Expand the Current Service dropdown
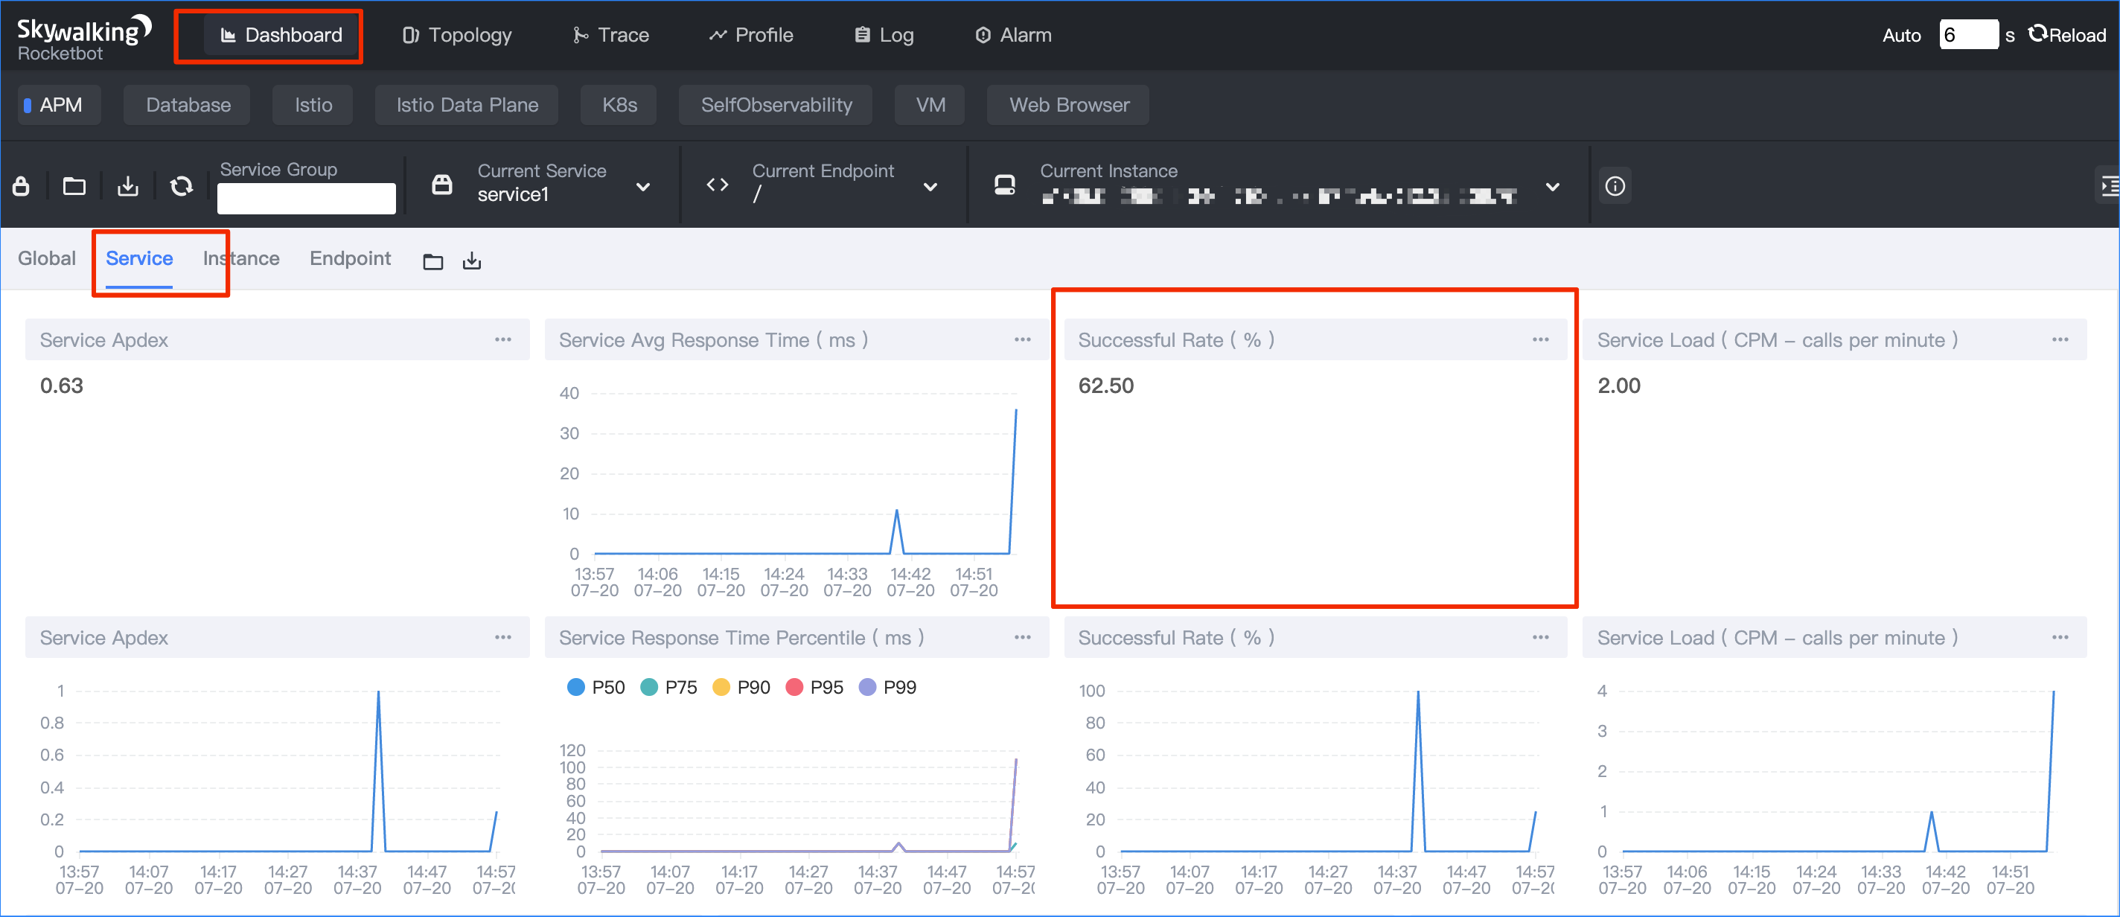Screen dimensions: 2120x917 [644, 187]
